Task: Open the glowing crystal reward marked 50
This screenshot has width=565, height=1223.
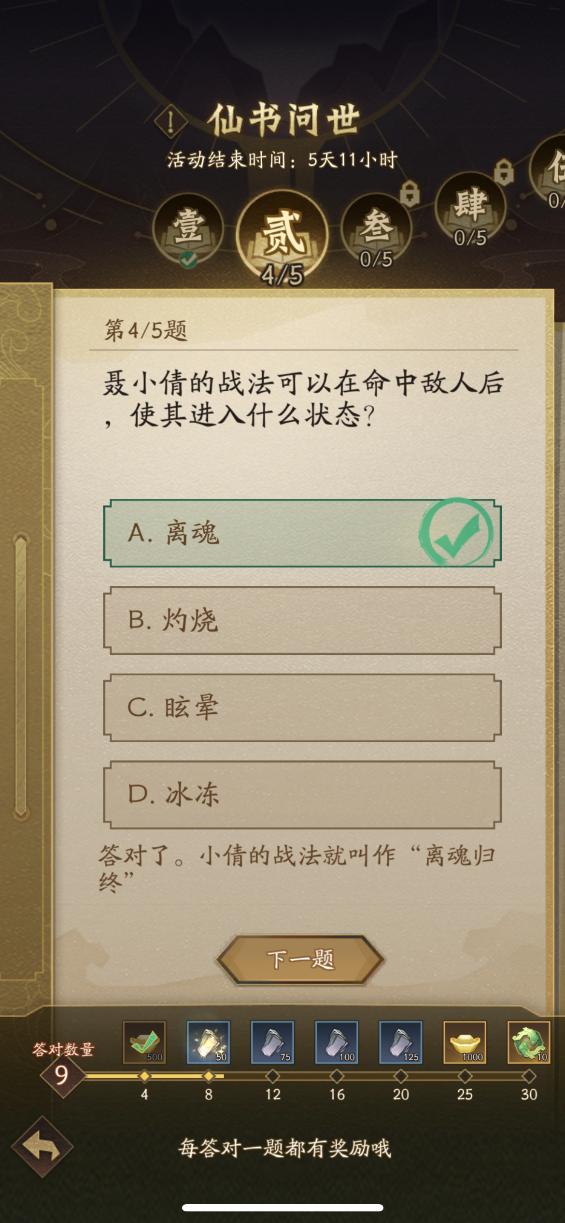Action: [x=209, y=1042]
